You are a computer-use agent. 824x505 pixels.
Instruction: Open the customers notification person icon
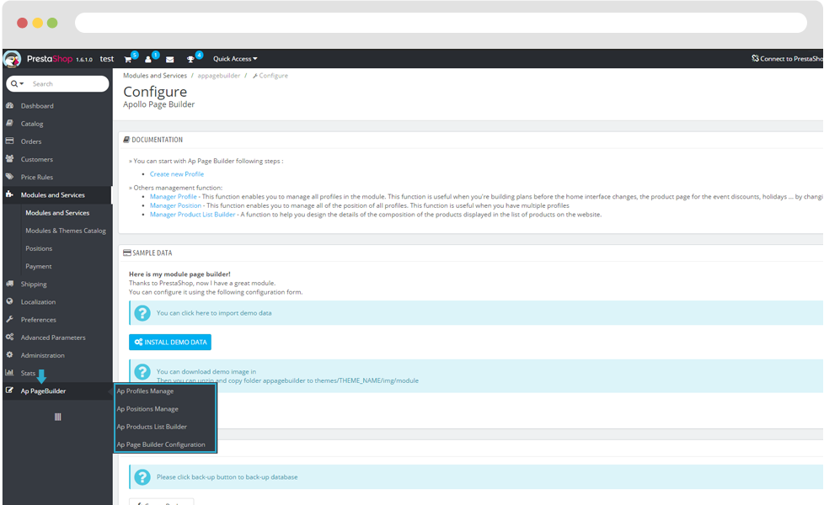click(148, 59)
